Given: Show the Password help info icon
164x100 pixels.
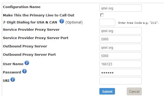Looking at the screenshot, I should coord(25,71).
